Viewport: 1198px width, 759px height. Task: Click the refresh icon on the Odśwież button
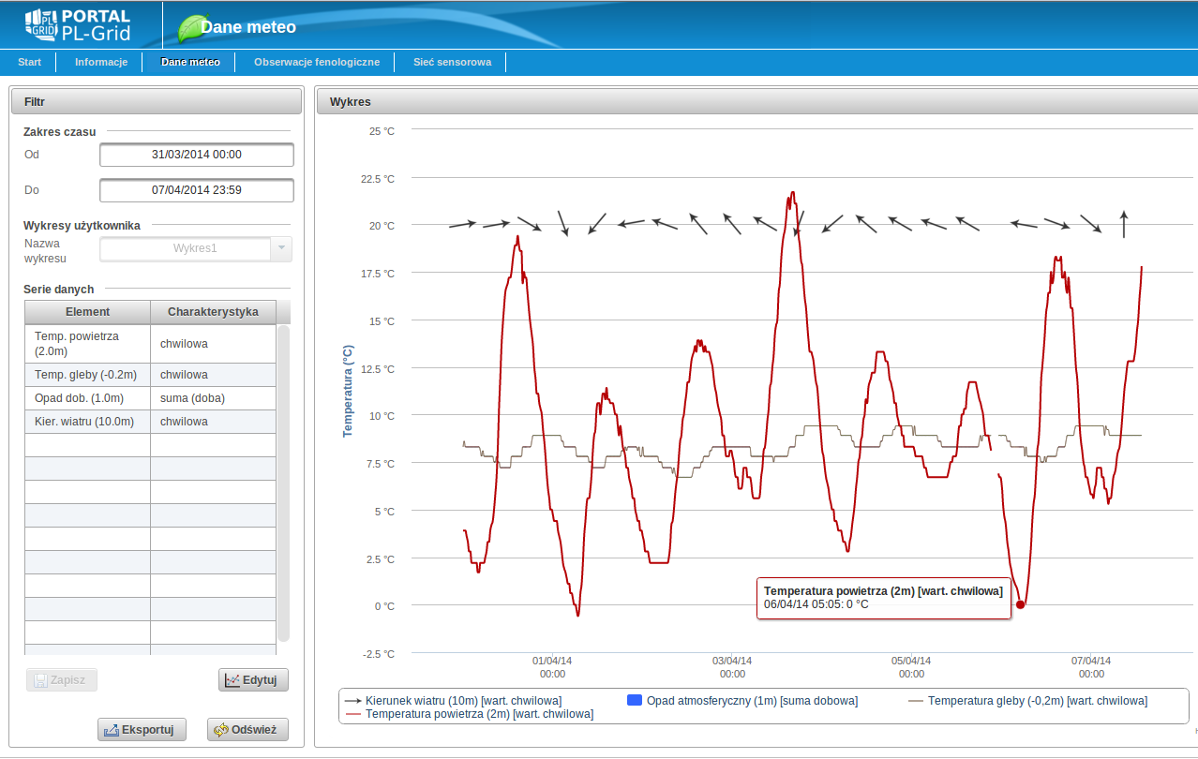[221, 730]
